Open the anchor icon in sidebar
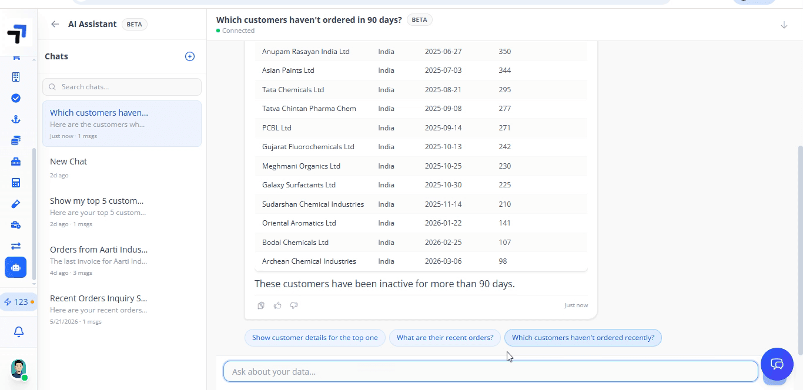The height and width of the screenshot is (390, 803). point(16,119)
